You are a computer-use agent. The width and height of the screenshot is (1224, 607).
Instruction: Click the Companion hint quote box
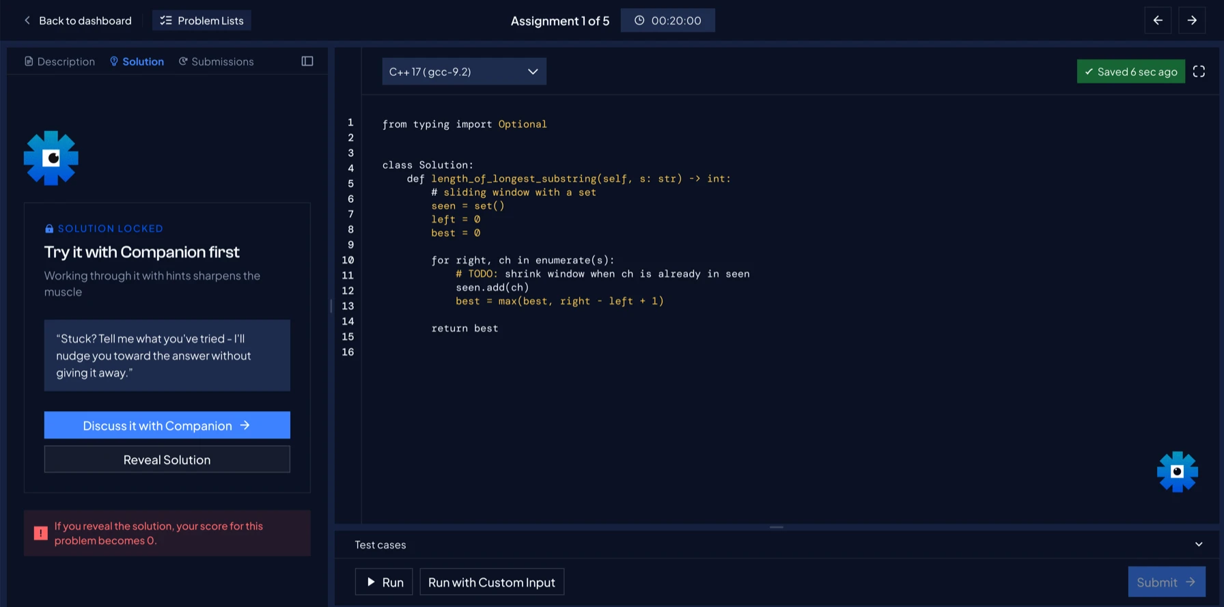tap(167, 356)
